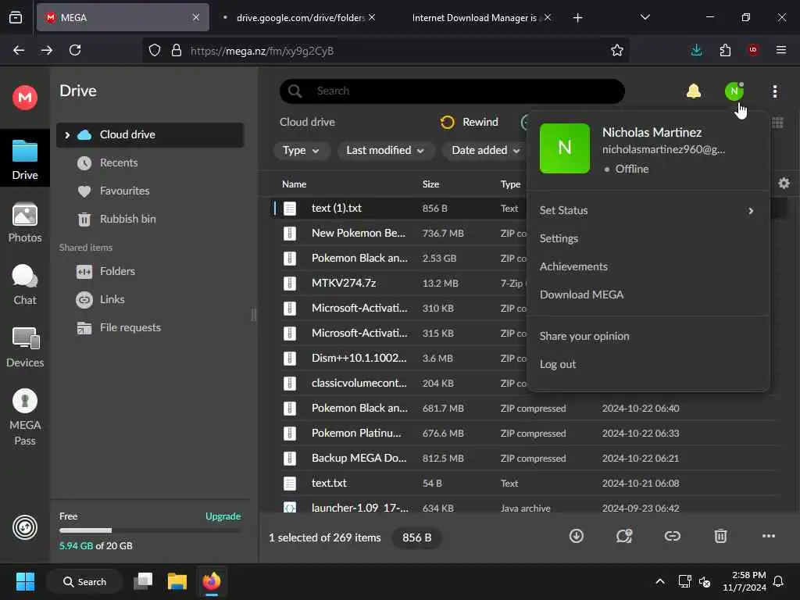Click the uBlock Origin extension icon
The image size is (800, 600).
pyautogui.click(x=752, y=50)
